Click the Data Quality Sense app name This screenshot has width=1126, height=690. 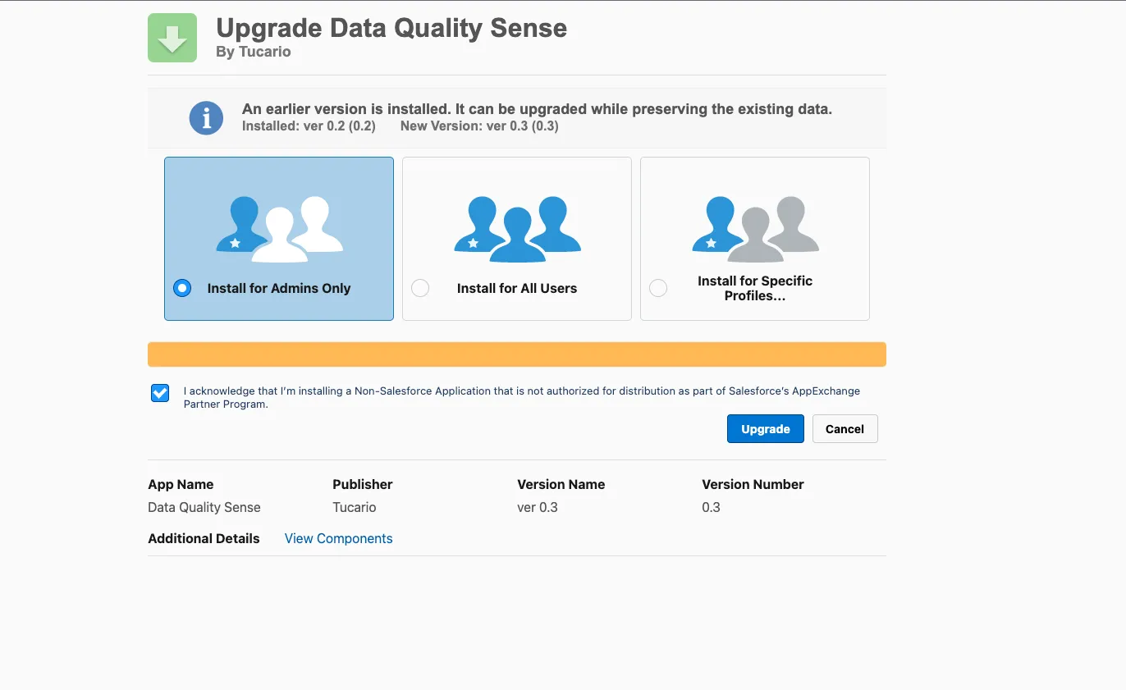click(204, 507)
